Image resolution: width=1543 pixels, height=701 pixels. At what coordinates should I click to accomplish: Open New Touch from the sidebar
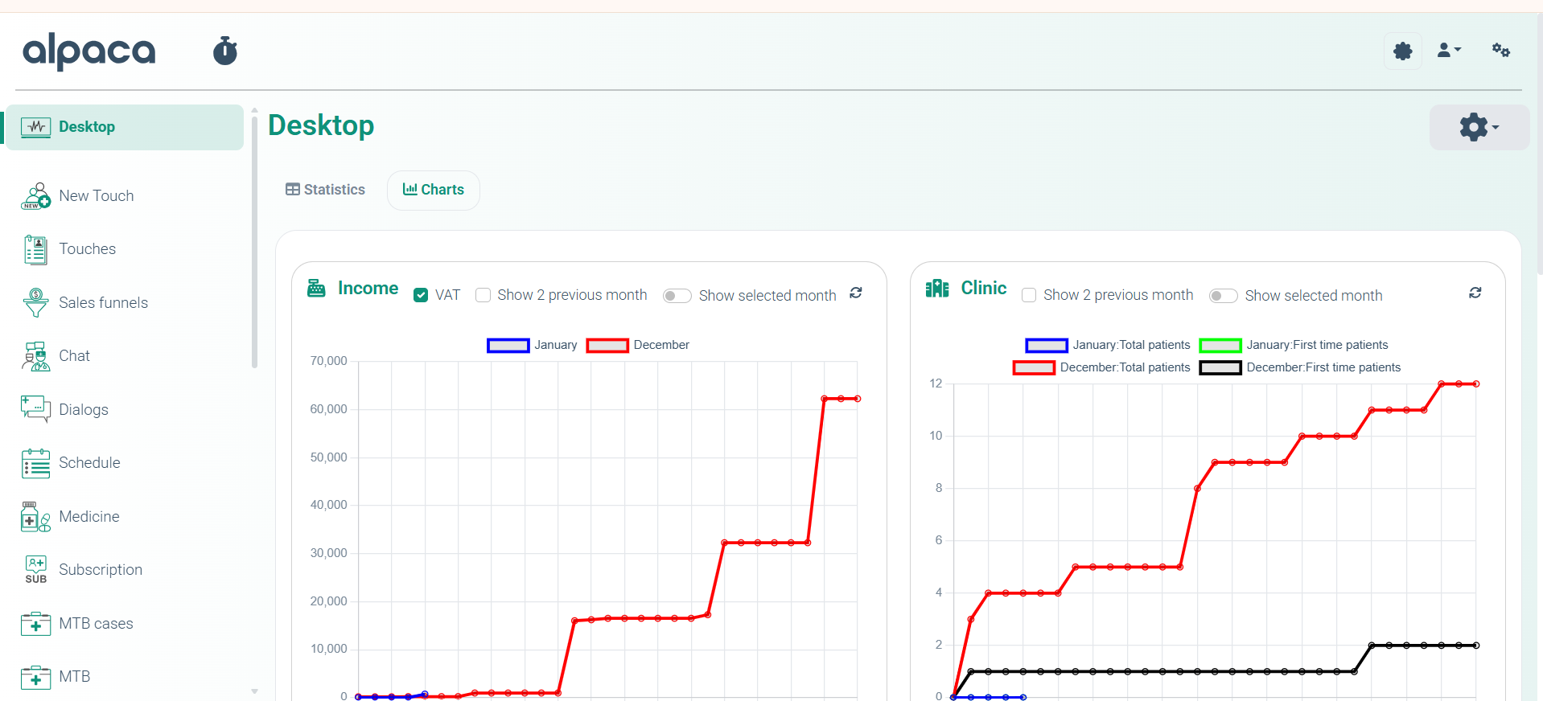(96, 195)
